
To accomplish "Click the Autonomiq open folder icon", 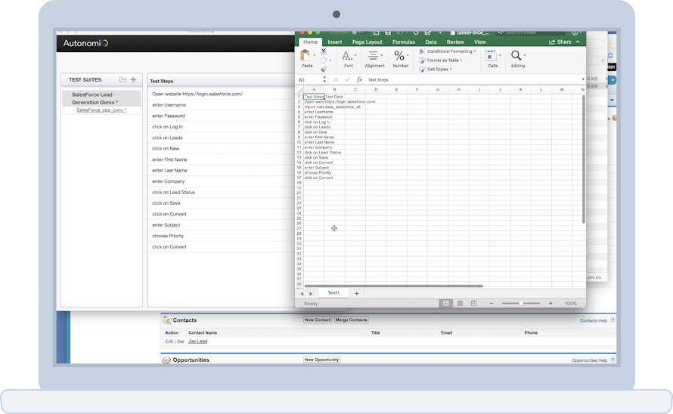I will click(x=123, y=79).
